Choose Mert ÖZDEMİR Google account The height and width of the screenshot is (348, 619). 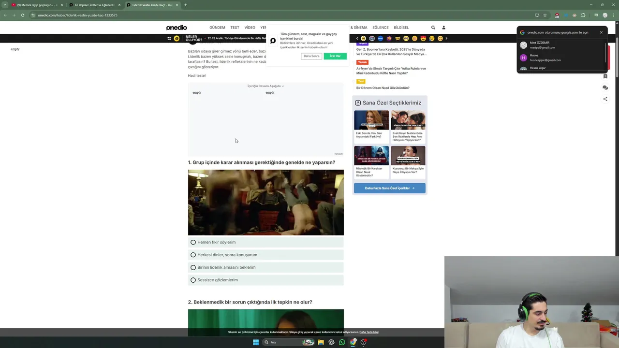(x=561, y=45)
